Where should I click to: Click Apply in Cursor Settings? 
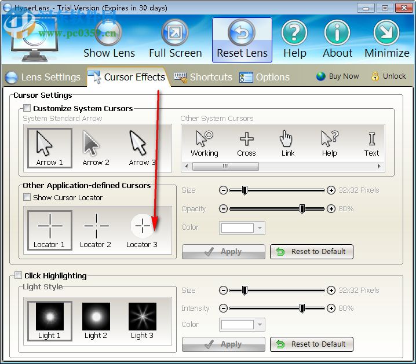[224, 251]
